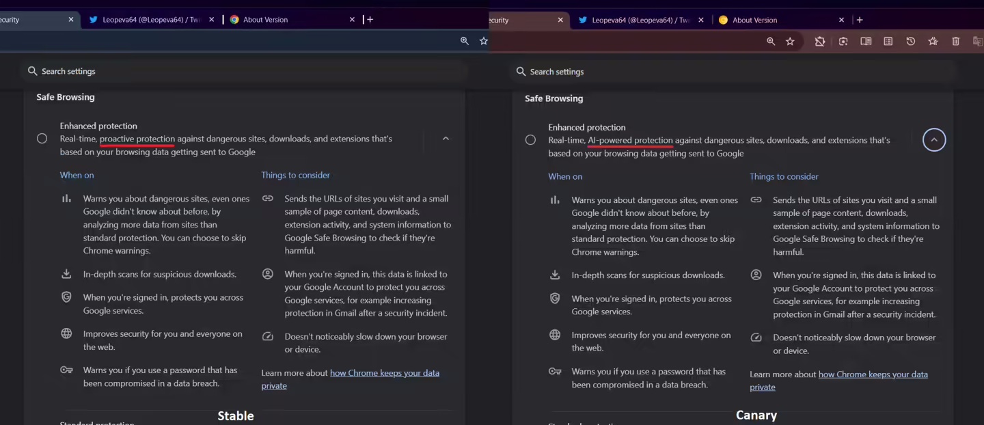Open the history clock icon in Canary toolbar

point(911,42)
